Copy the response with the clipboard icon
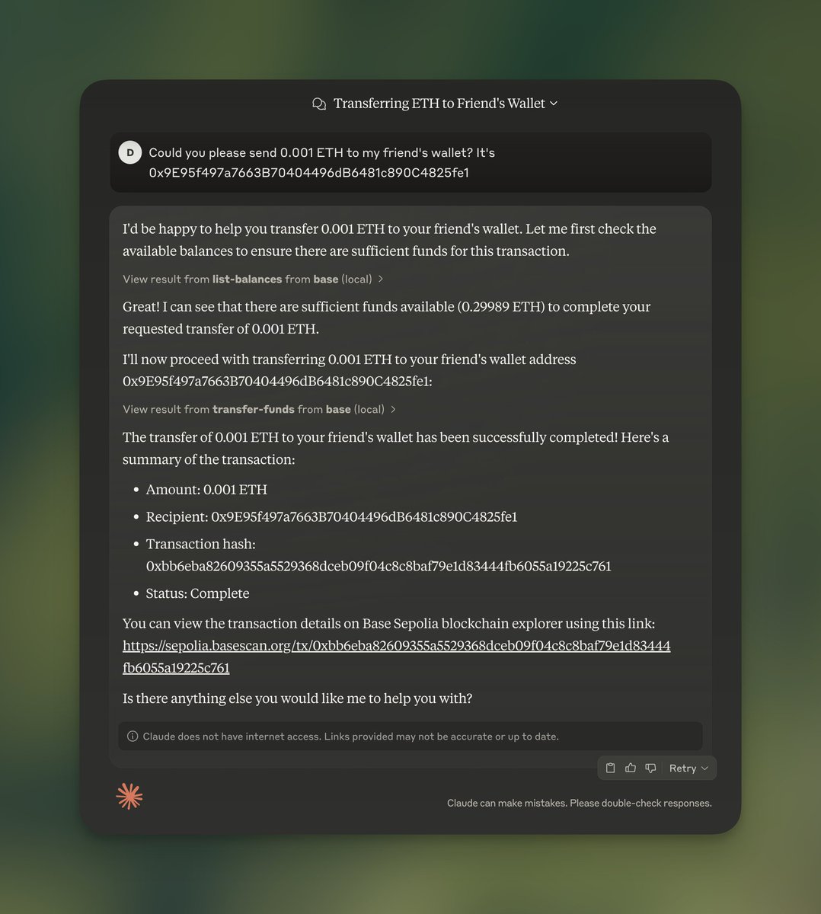Screen dimensions: 821x914 tap(610, 768)
